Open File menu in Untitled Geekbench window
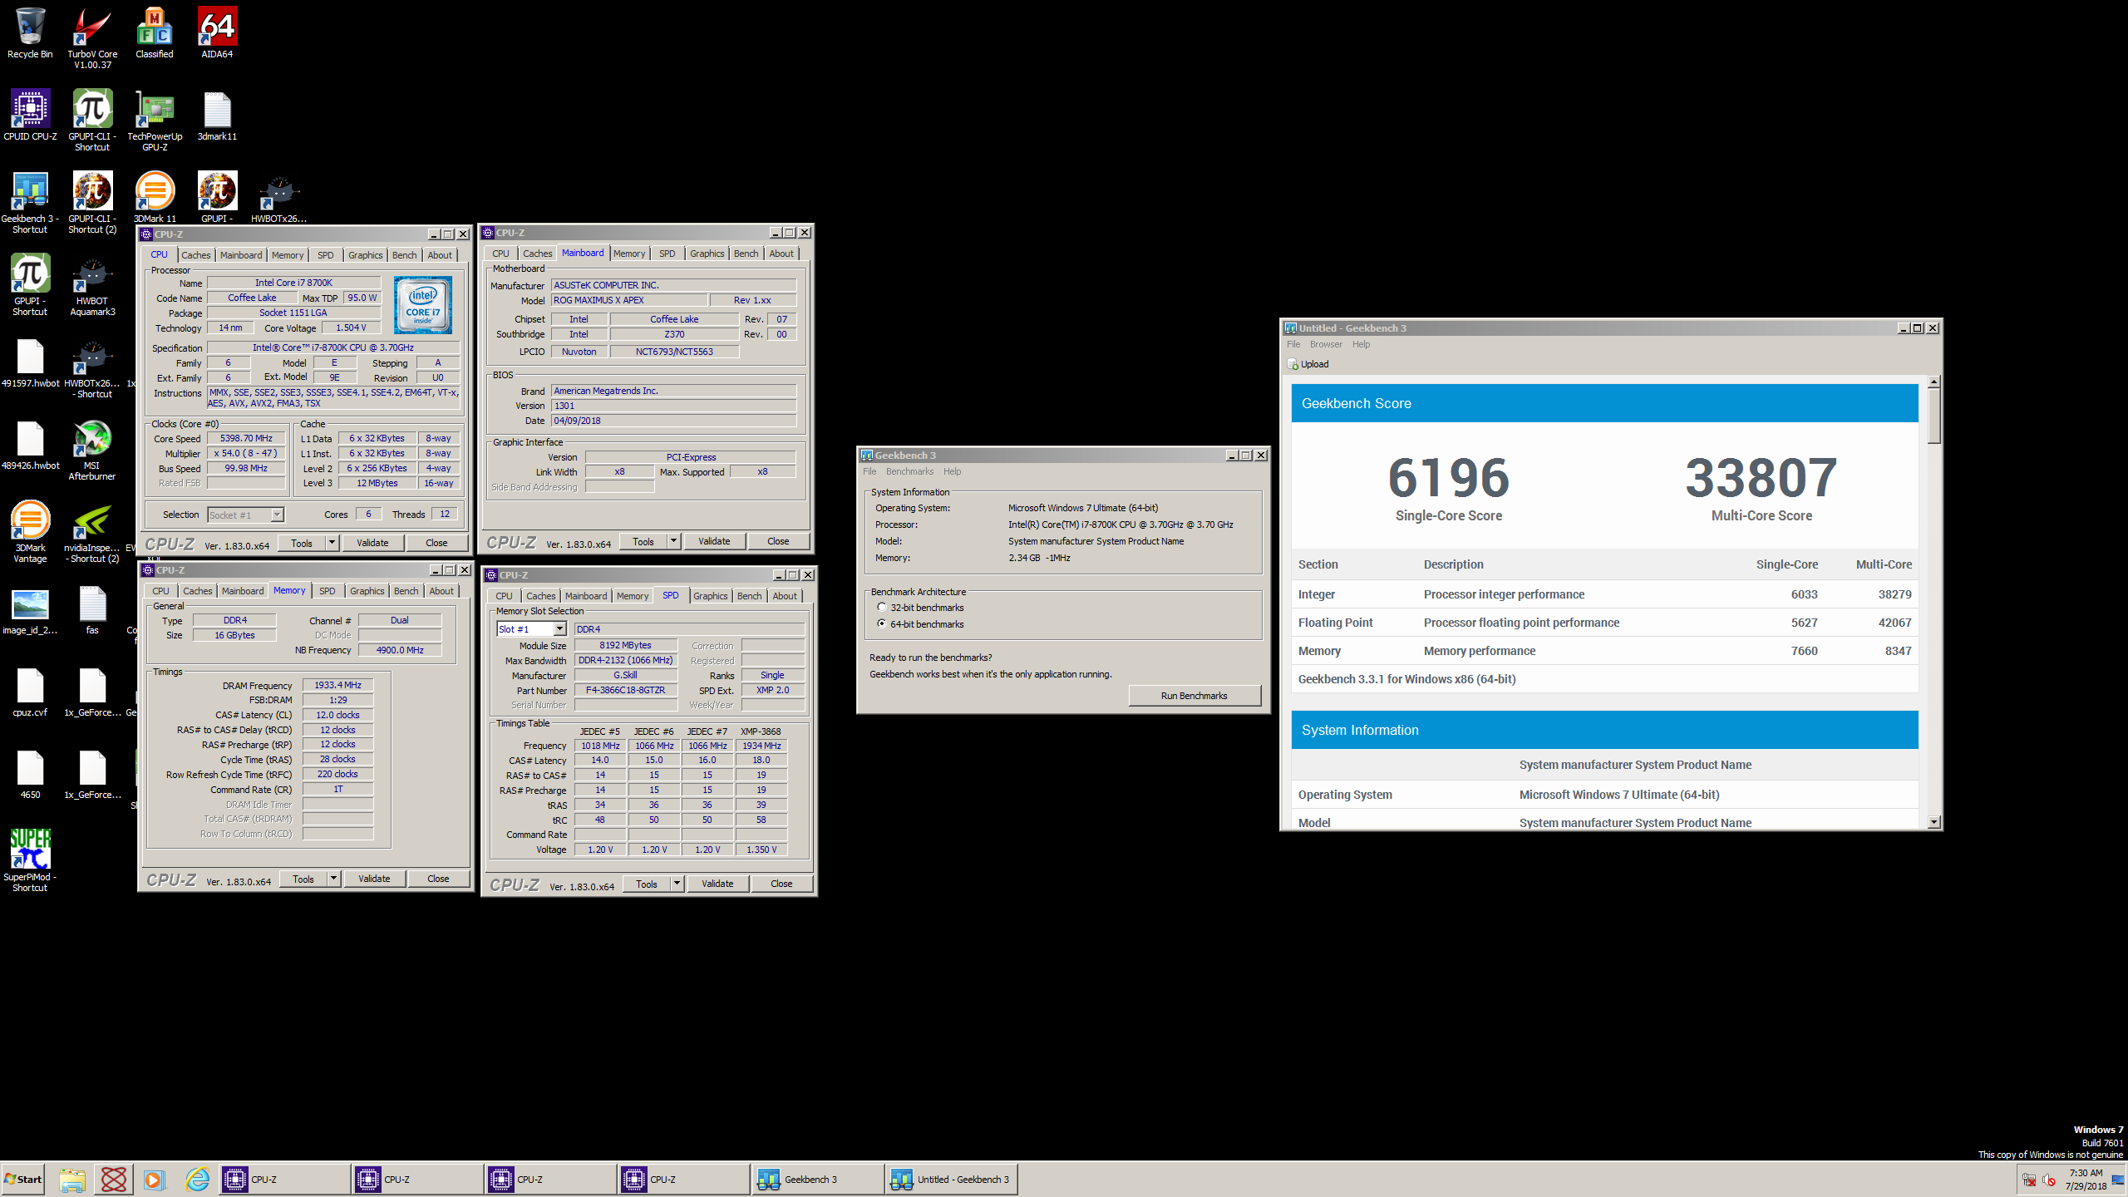 [x=1293, y=344]
